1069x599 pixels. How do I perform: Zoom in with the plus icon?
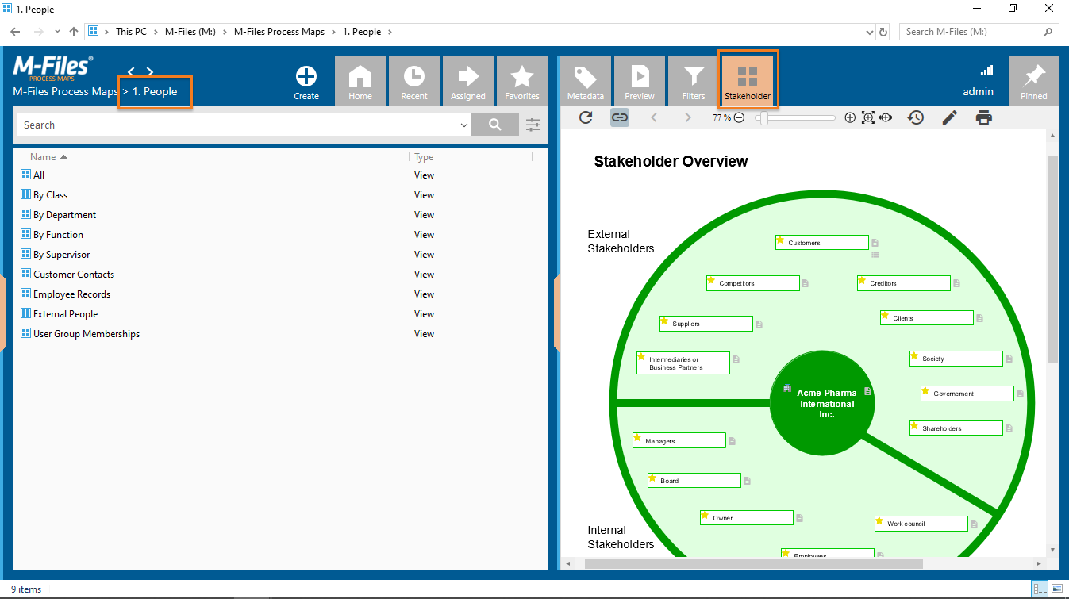point(850,117)
